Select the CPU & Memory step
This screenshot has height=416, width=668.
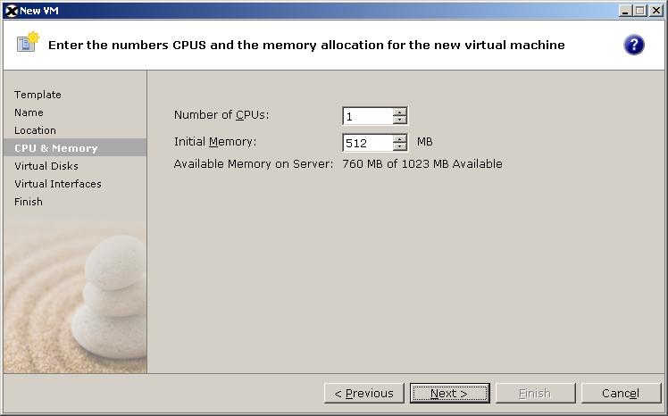click(x=75, y=148)
